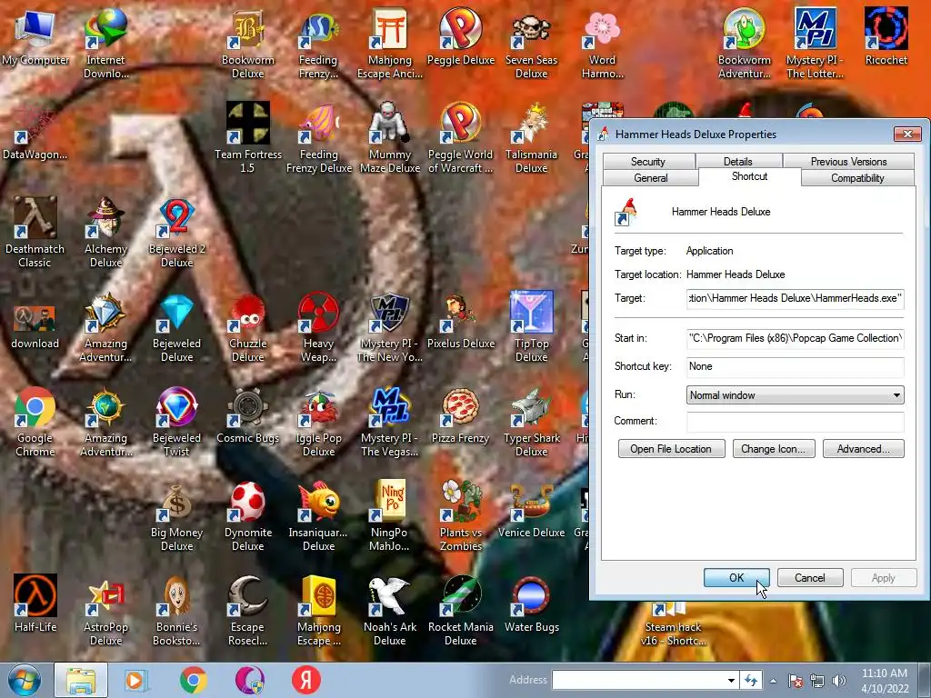This screenshot has height=698, width=931.
Task: Click the Start in field
Action: (x=795, y=338)
